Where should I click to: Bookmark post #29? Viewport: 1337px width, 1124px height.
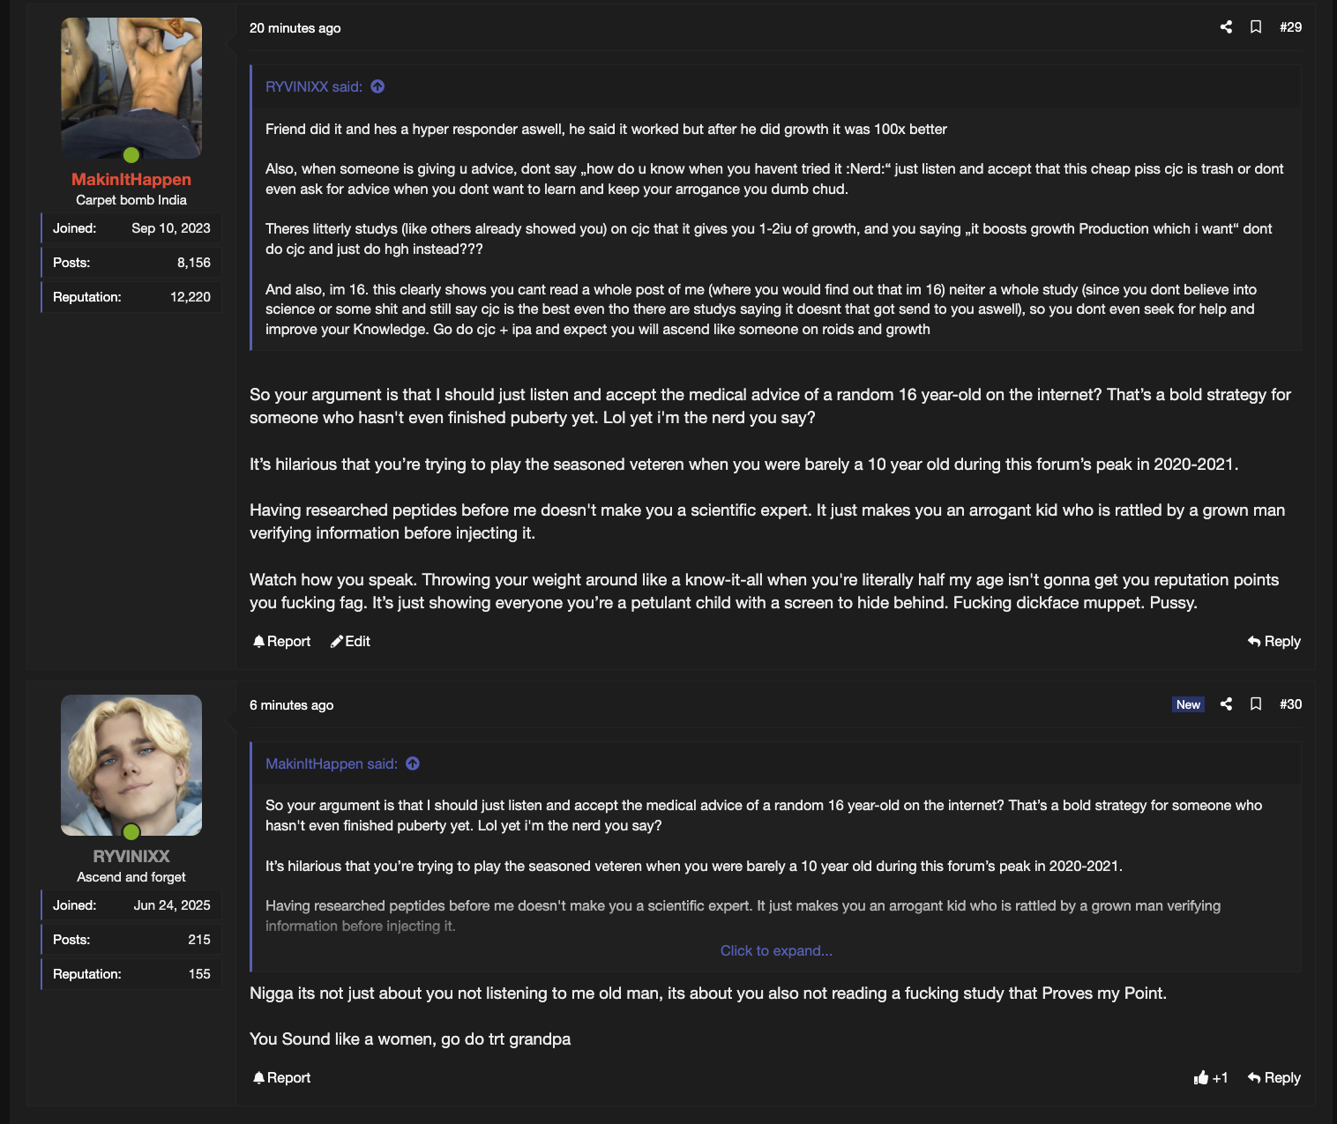pos(1256,27)
